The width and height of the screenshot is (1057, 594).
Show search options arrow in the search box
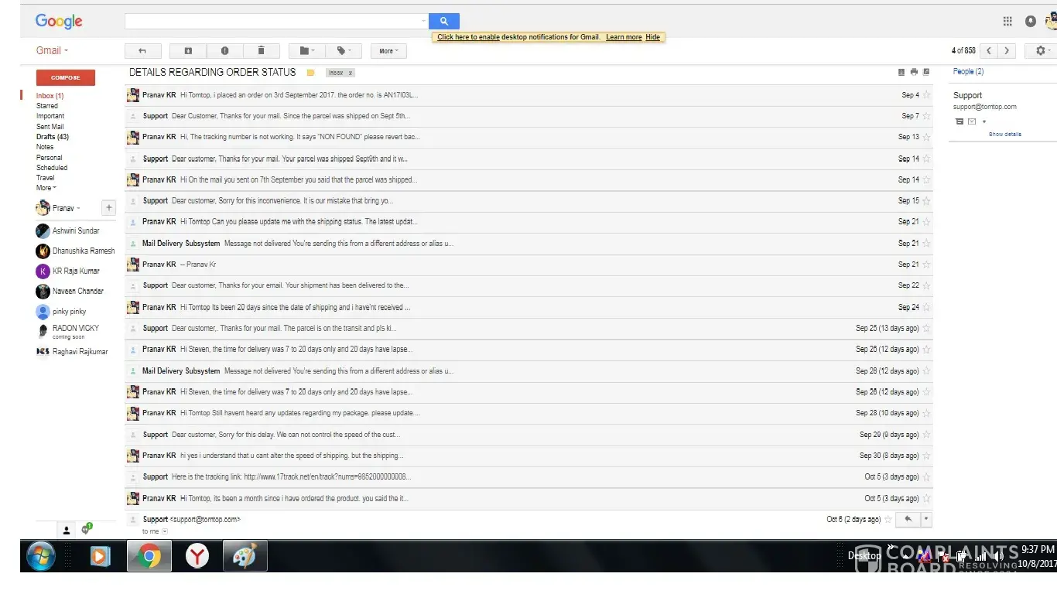tap(423, 22)
